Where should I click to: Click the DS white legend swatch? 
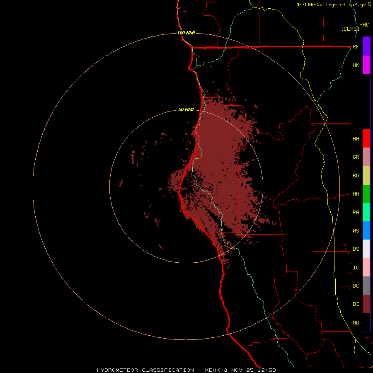click(x=366, y=249)
